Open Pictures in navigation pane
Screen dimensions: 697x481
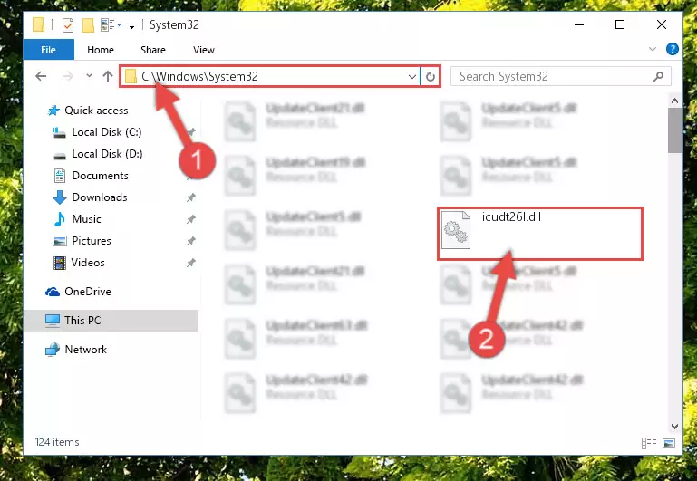(92, 241)
